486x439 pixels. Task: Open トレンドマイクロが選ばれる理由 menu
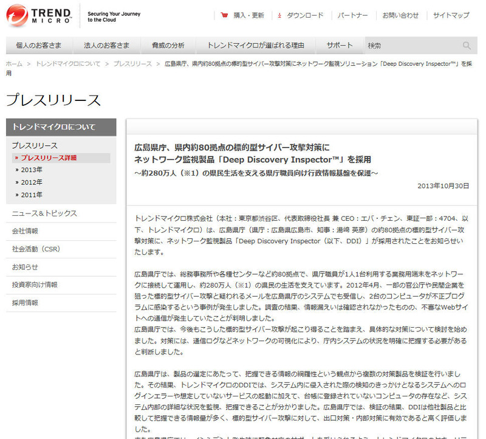click(x=256, y=46)
